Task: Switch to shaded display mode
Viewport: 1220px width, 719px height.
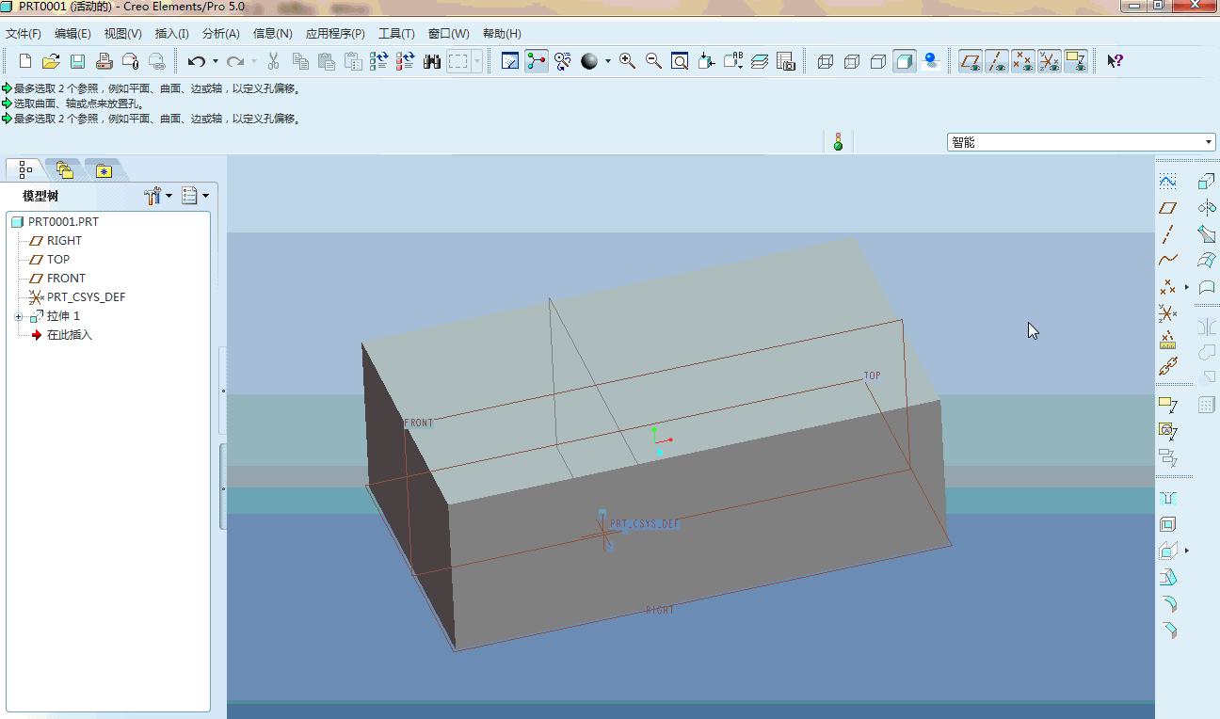Action: (905, 61)
